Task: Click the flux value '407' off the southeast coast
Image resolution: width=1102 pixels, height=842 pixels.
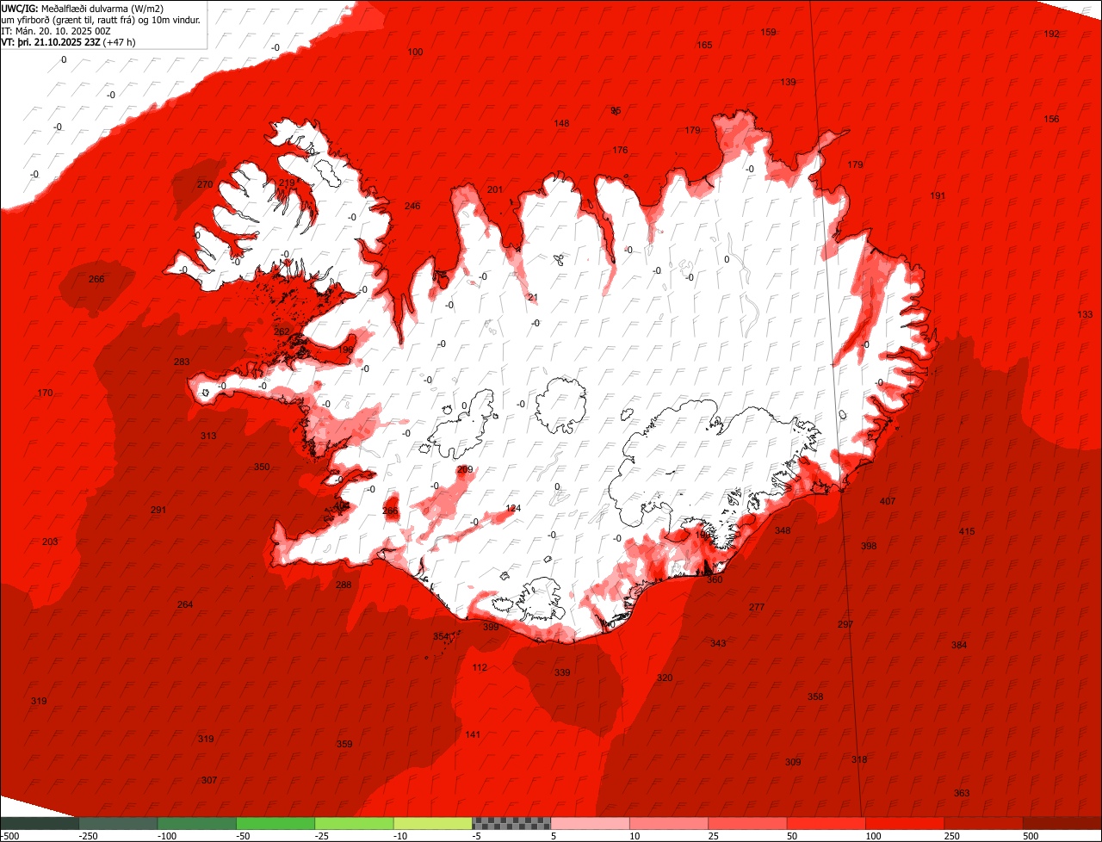Action: [888, 502]
